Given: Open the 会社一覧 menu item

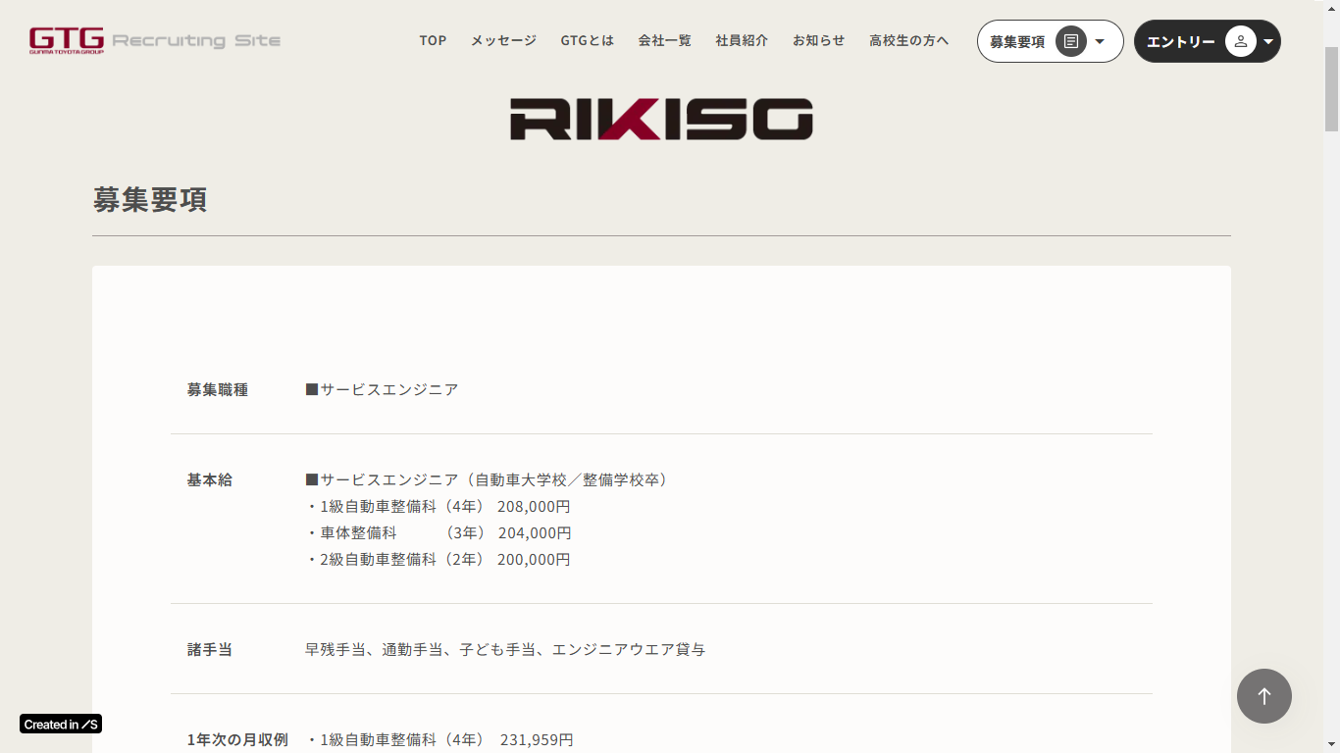Looking at the screenshot, I should point(664,40).
